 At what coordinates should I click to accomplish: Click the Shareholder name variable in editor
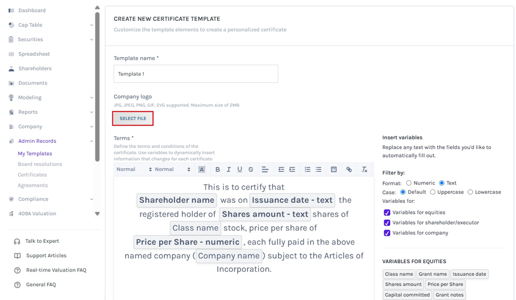[177, 200]
